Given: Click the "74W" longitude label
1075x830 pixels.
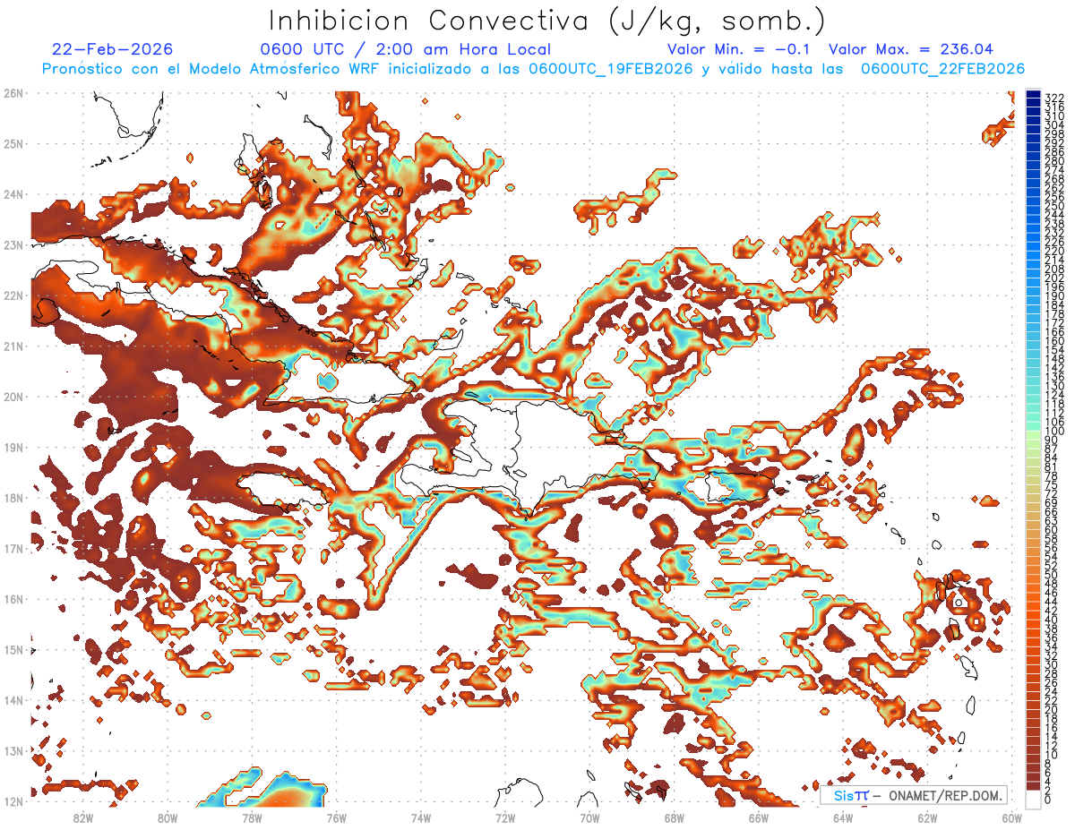Looking at the screenshot, I should point(421,818).
